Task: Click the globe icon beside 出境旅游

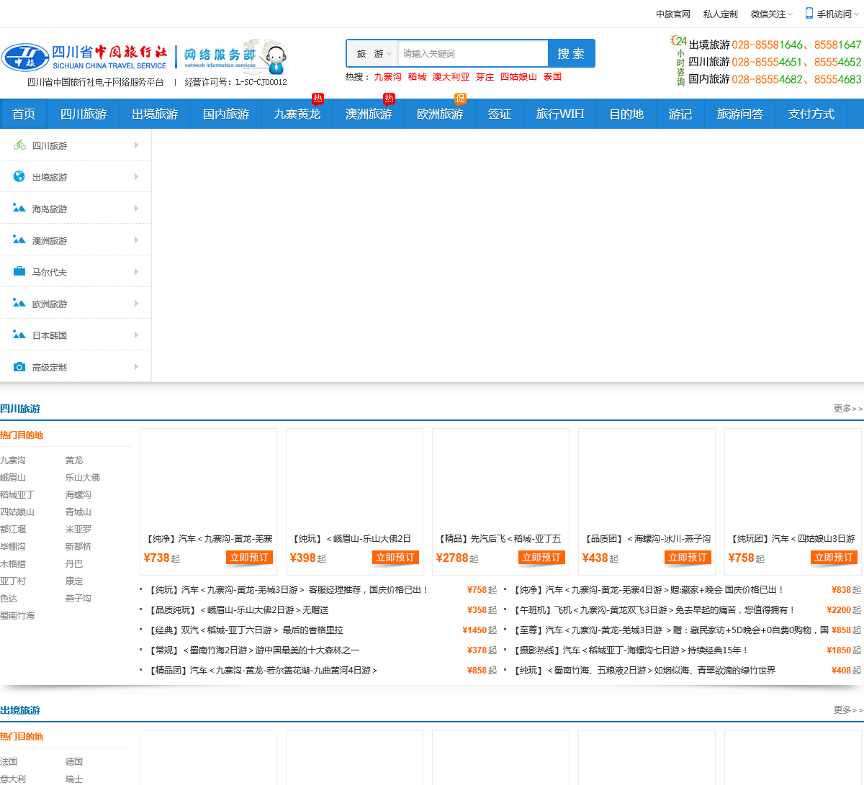Action: pos(19,176)
